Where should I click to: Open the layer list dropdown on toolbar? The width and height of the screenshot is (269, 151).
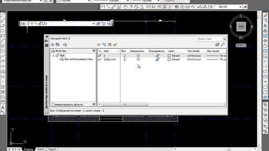point(93,23)
